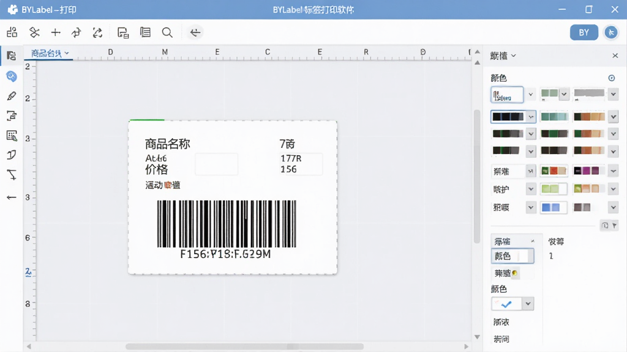
Task: Click the circular swap arrows toolbar icon
Action: click(97, 32)
